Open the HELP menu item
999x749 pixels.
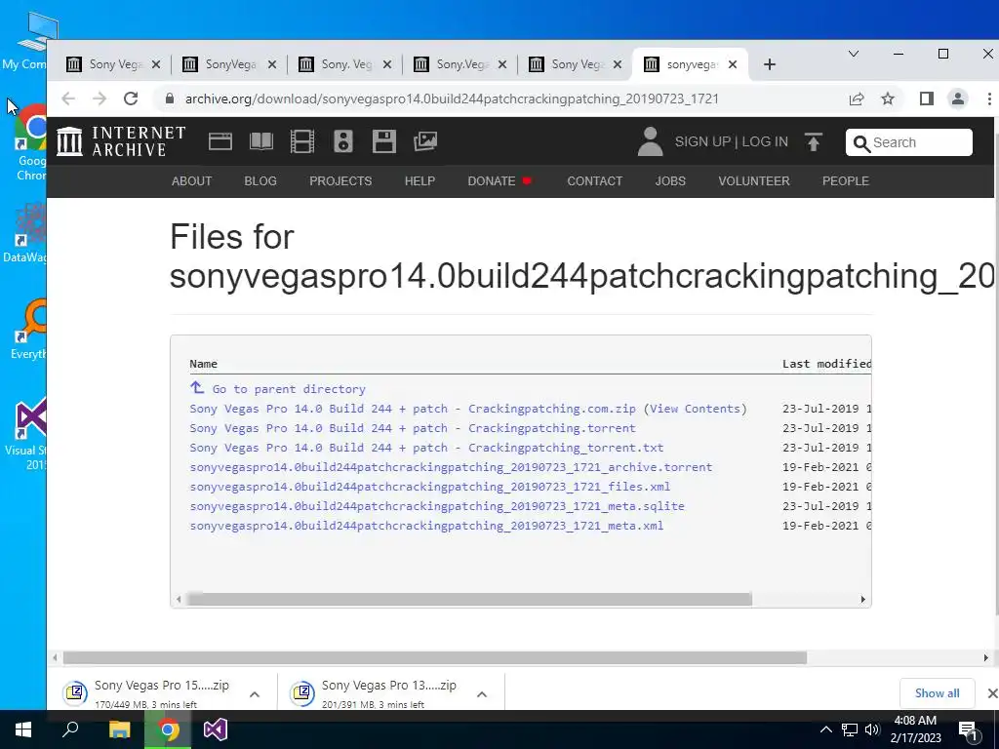[420, 181]
